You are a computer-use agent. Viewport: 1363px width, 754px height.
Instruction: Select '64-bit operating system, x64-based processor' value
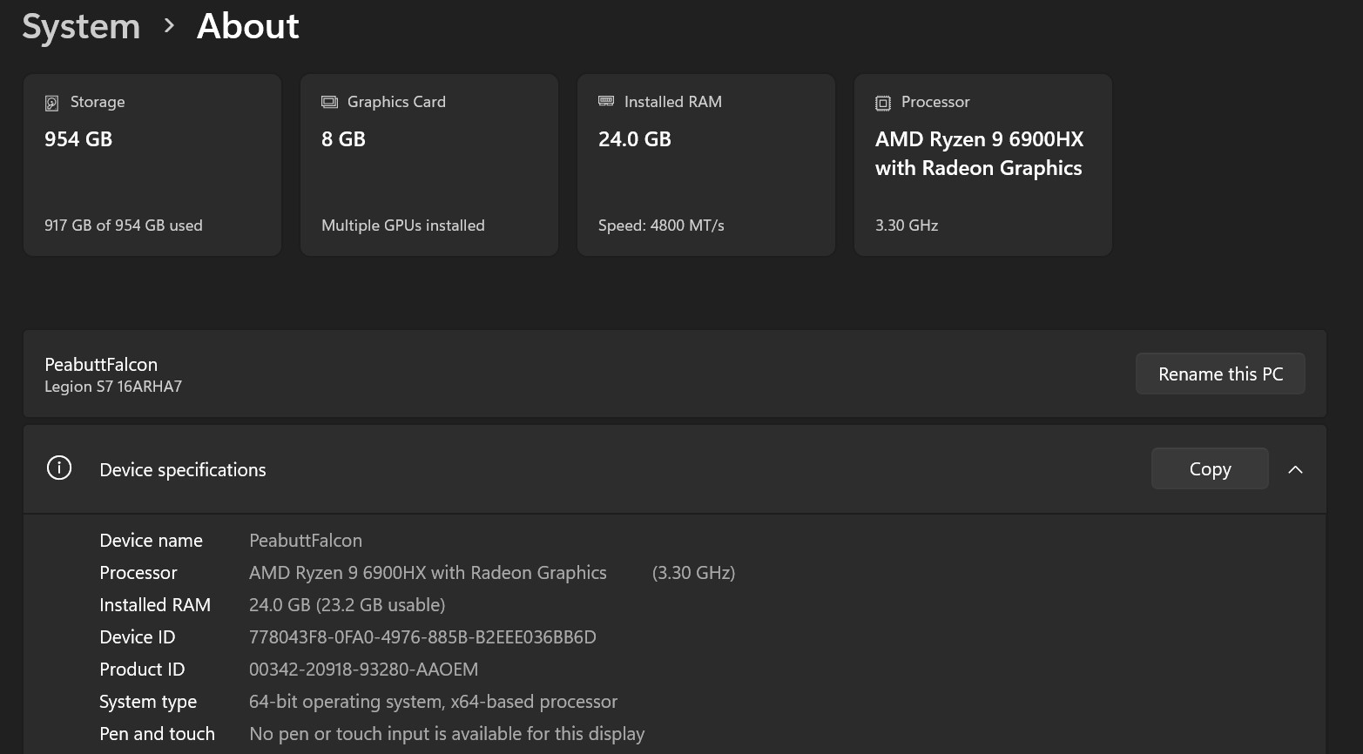(x=433, y=702)
